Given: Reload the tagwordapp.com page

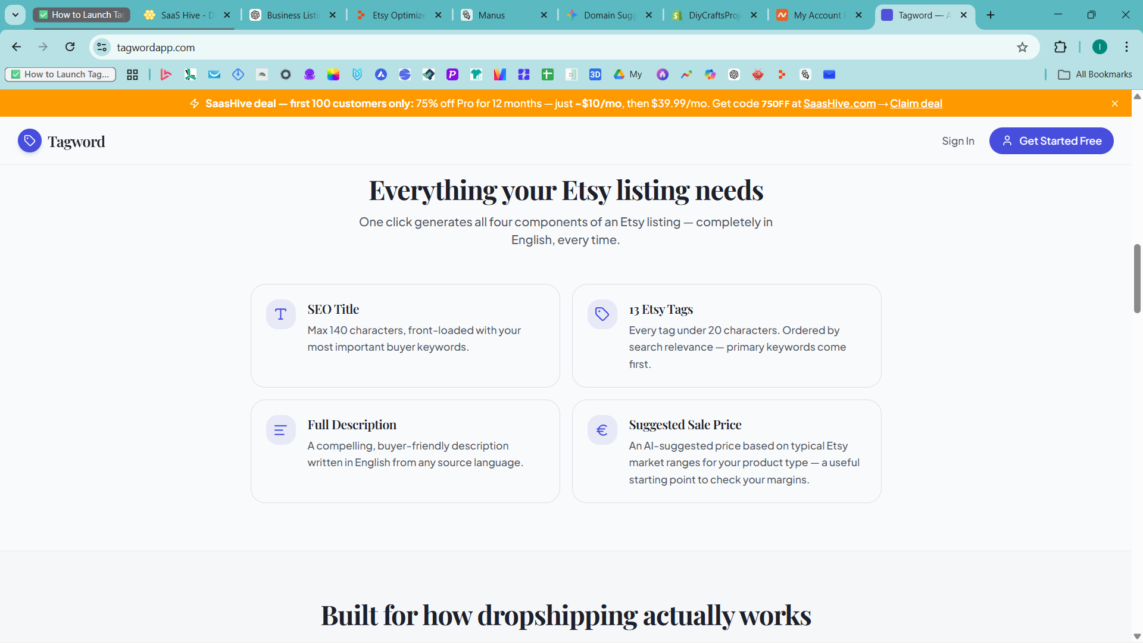Looking at the screenshot, I should pyautogui.click(x=70, y=47).
